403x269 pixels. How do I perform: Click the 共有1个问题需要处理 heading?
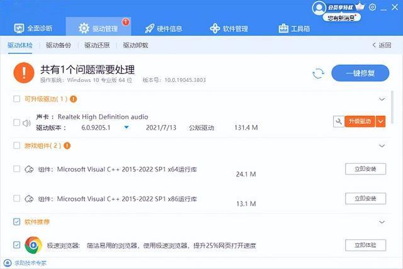[x=88, y=70]
